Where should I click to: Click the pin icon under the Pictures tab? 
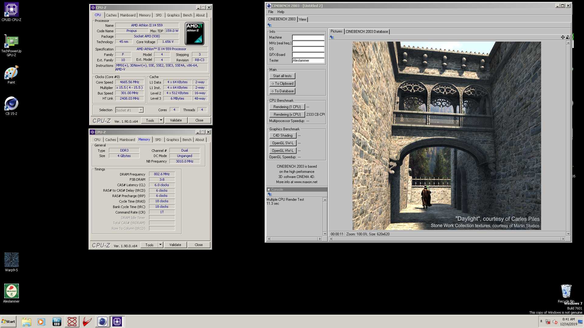(332, 37)
